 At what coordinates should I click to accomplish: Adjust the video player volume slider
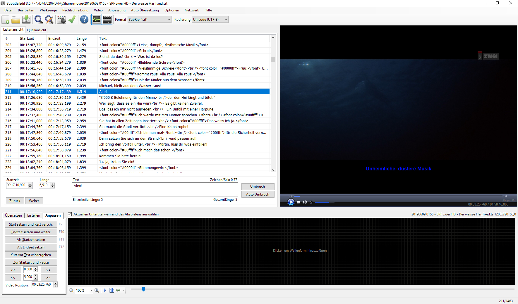[324, 202]
